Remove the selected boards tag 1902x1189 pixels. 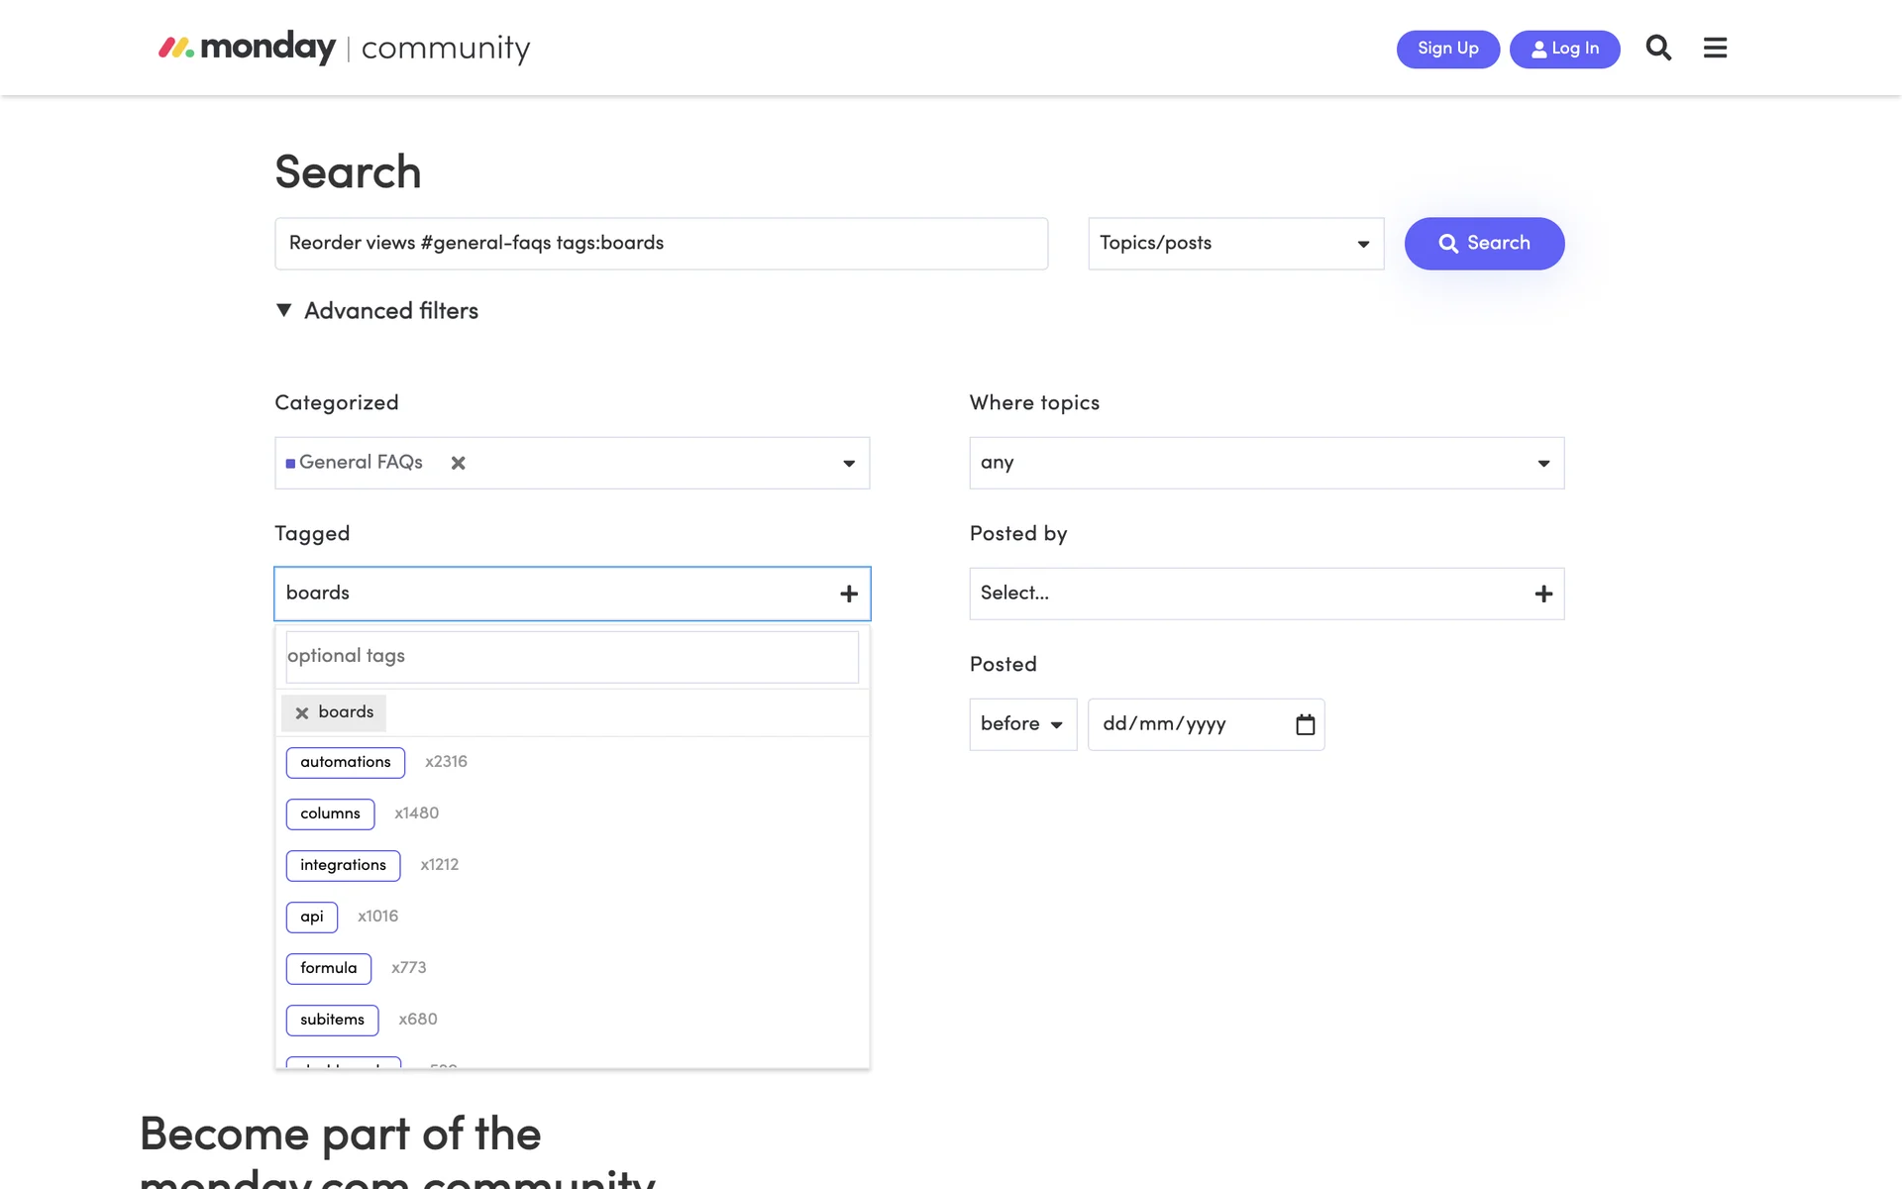tap(302, 713)
